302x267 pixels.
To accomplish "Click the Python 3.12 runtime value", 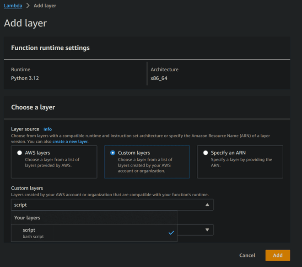I will coord(26,79).
